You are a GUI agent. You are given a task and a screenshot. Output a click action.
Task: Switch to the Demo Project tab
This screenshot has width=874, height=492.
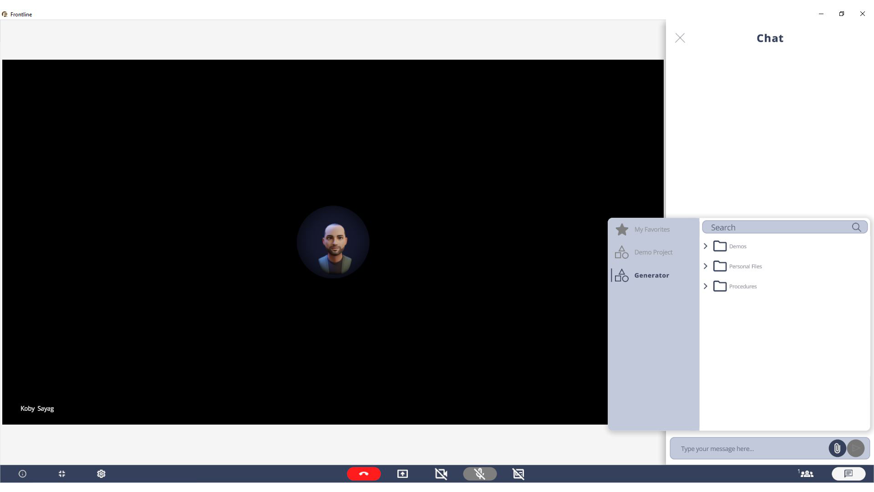click(653, 252)
